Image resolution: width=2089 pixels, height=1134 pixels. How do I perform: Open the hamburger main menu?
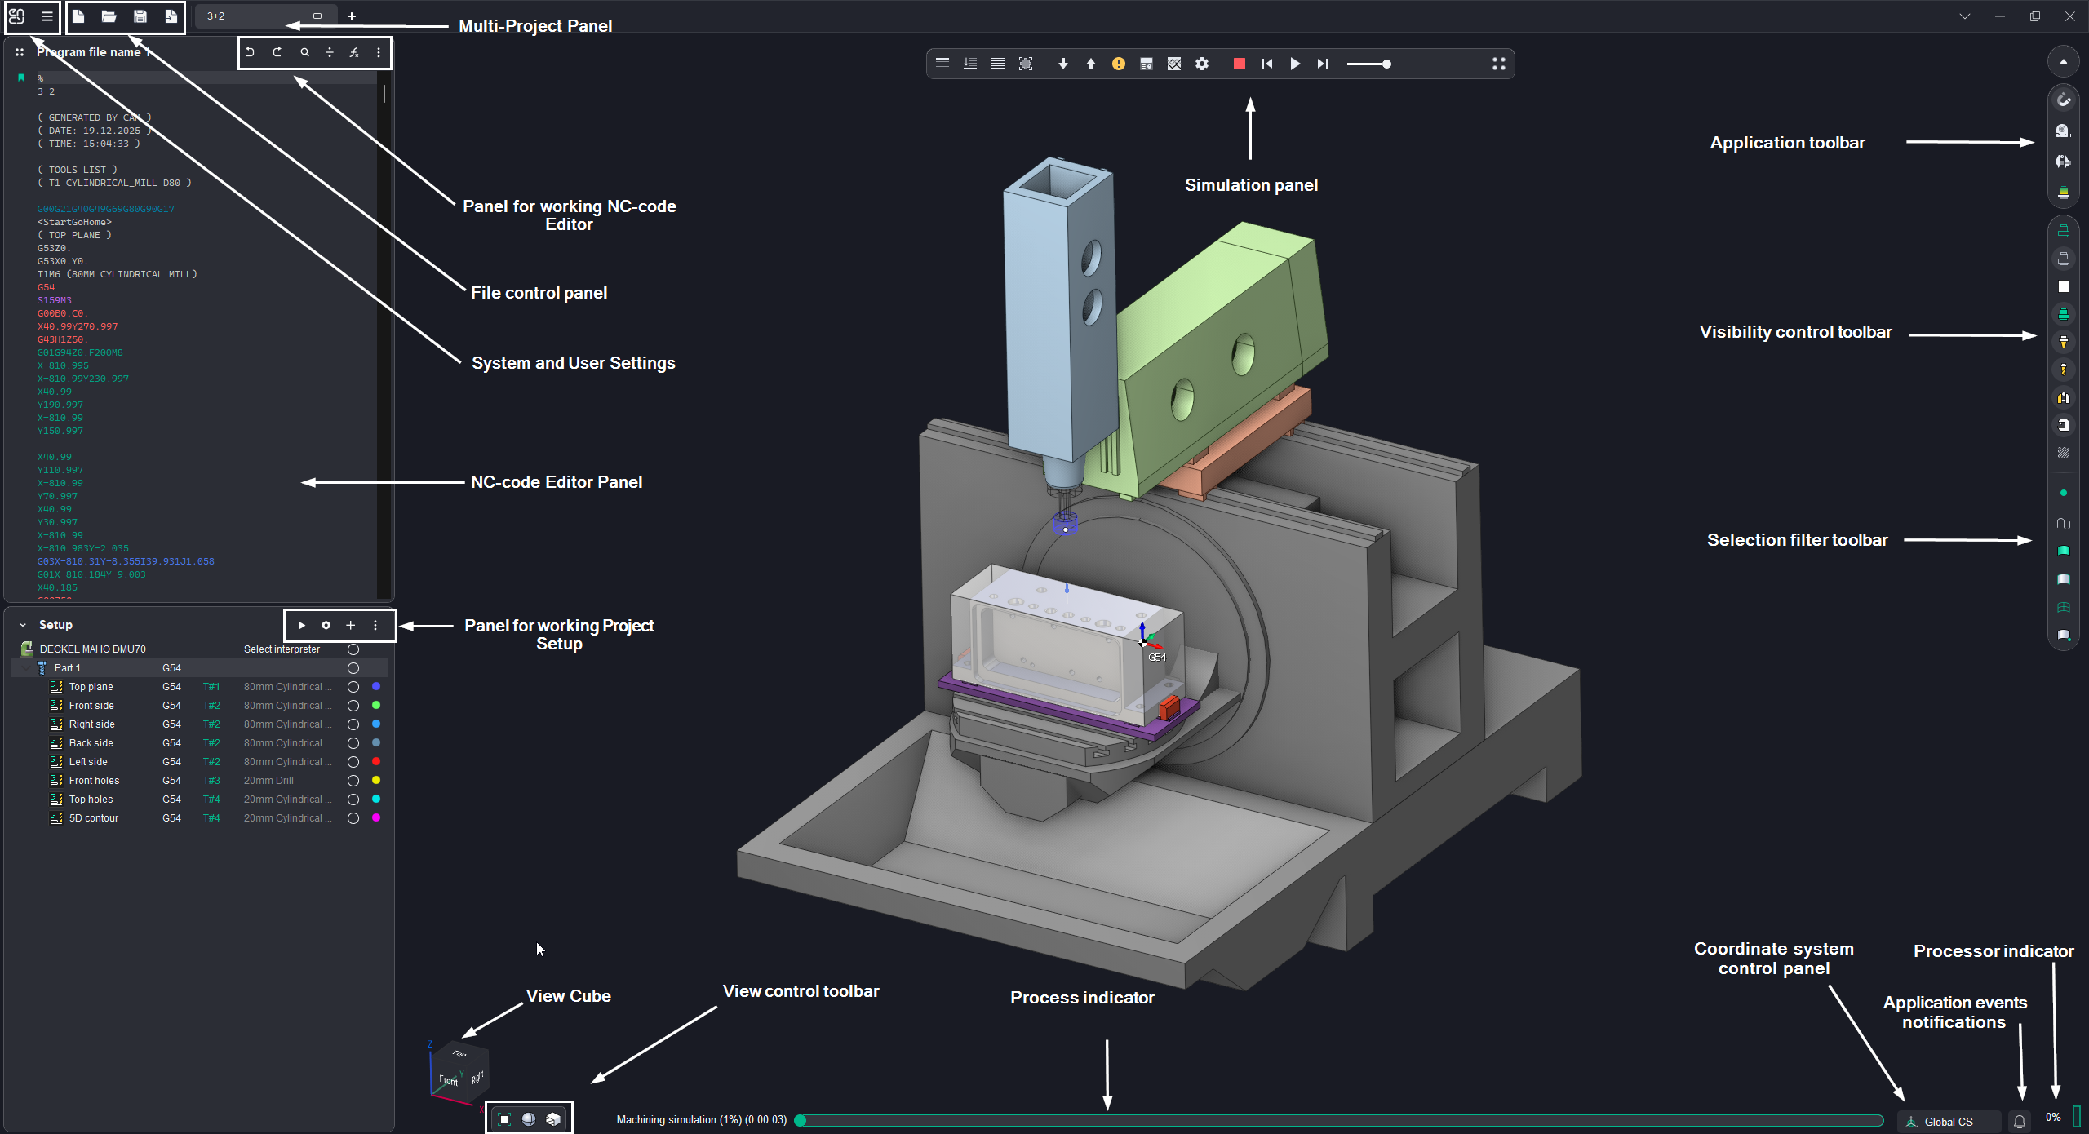point(47,16)
